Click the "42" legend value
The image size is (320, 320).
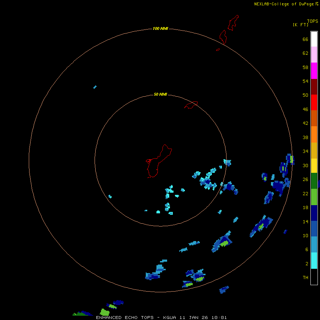tap(305, 123)
